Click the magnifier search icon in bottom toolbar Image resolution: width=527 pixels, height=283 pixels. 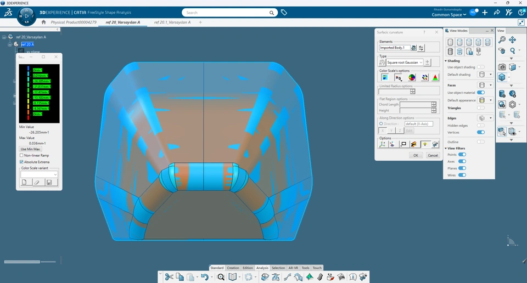(221, 277)
